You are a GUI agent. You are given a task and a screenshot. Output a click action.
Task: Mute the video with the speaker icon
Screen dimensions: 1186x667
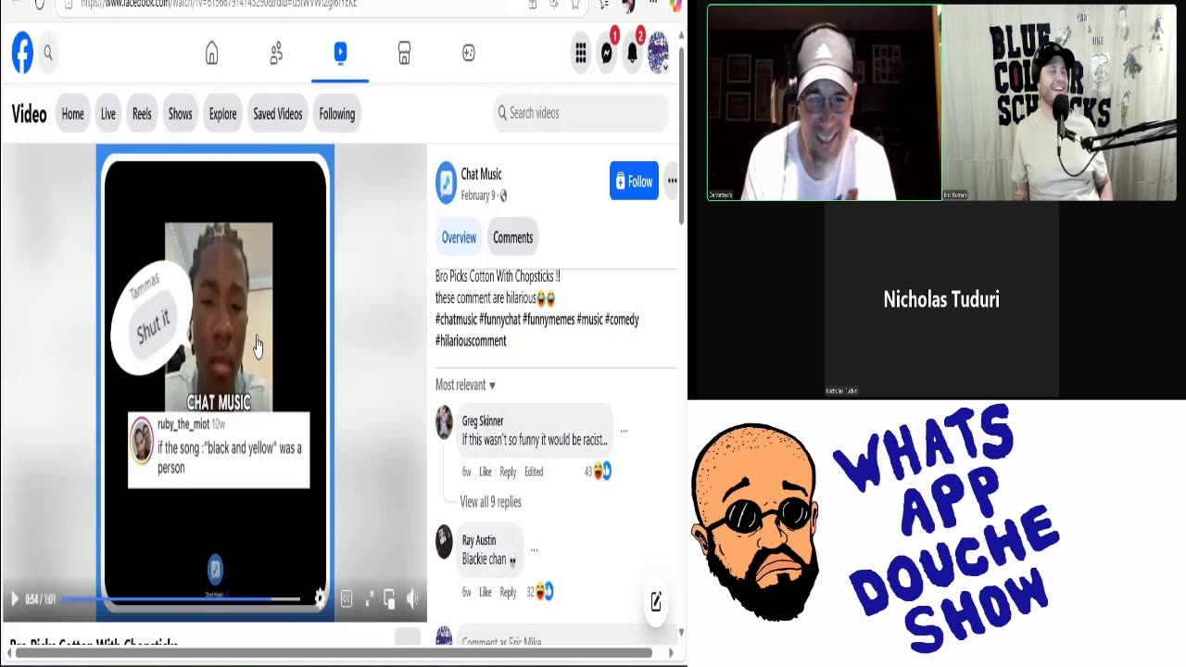(x=411, y=599)
